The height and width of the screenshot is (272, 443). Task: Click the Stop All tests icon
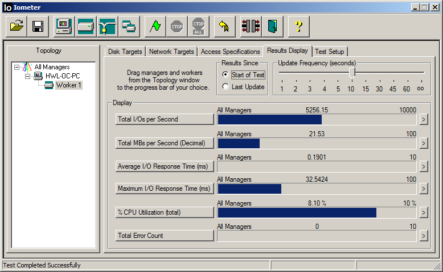[199, 27]
